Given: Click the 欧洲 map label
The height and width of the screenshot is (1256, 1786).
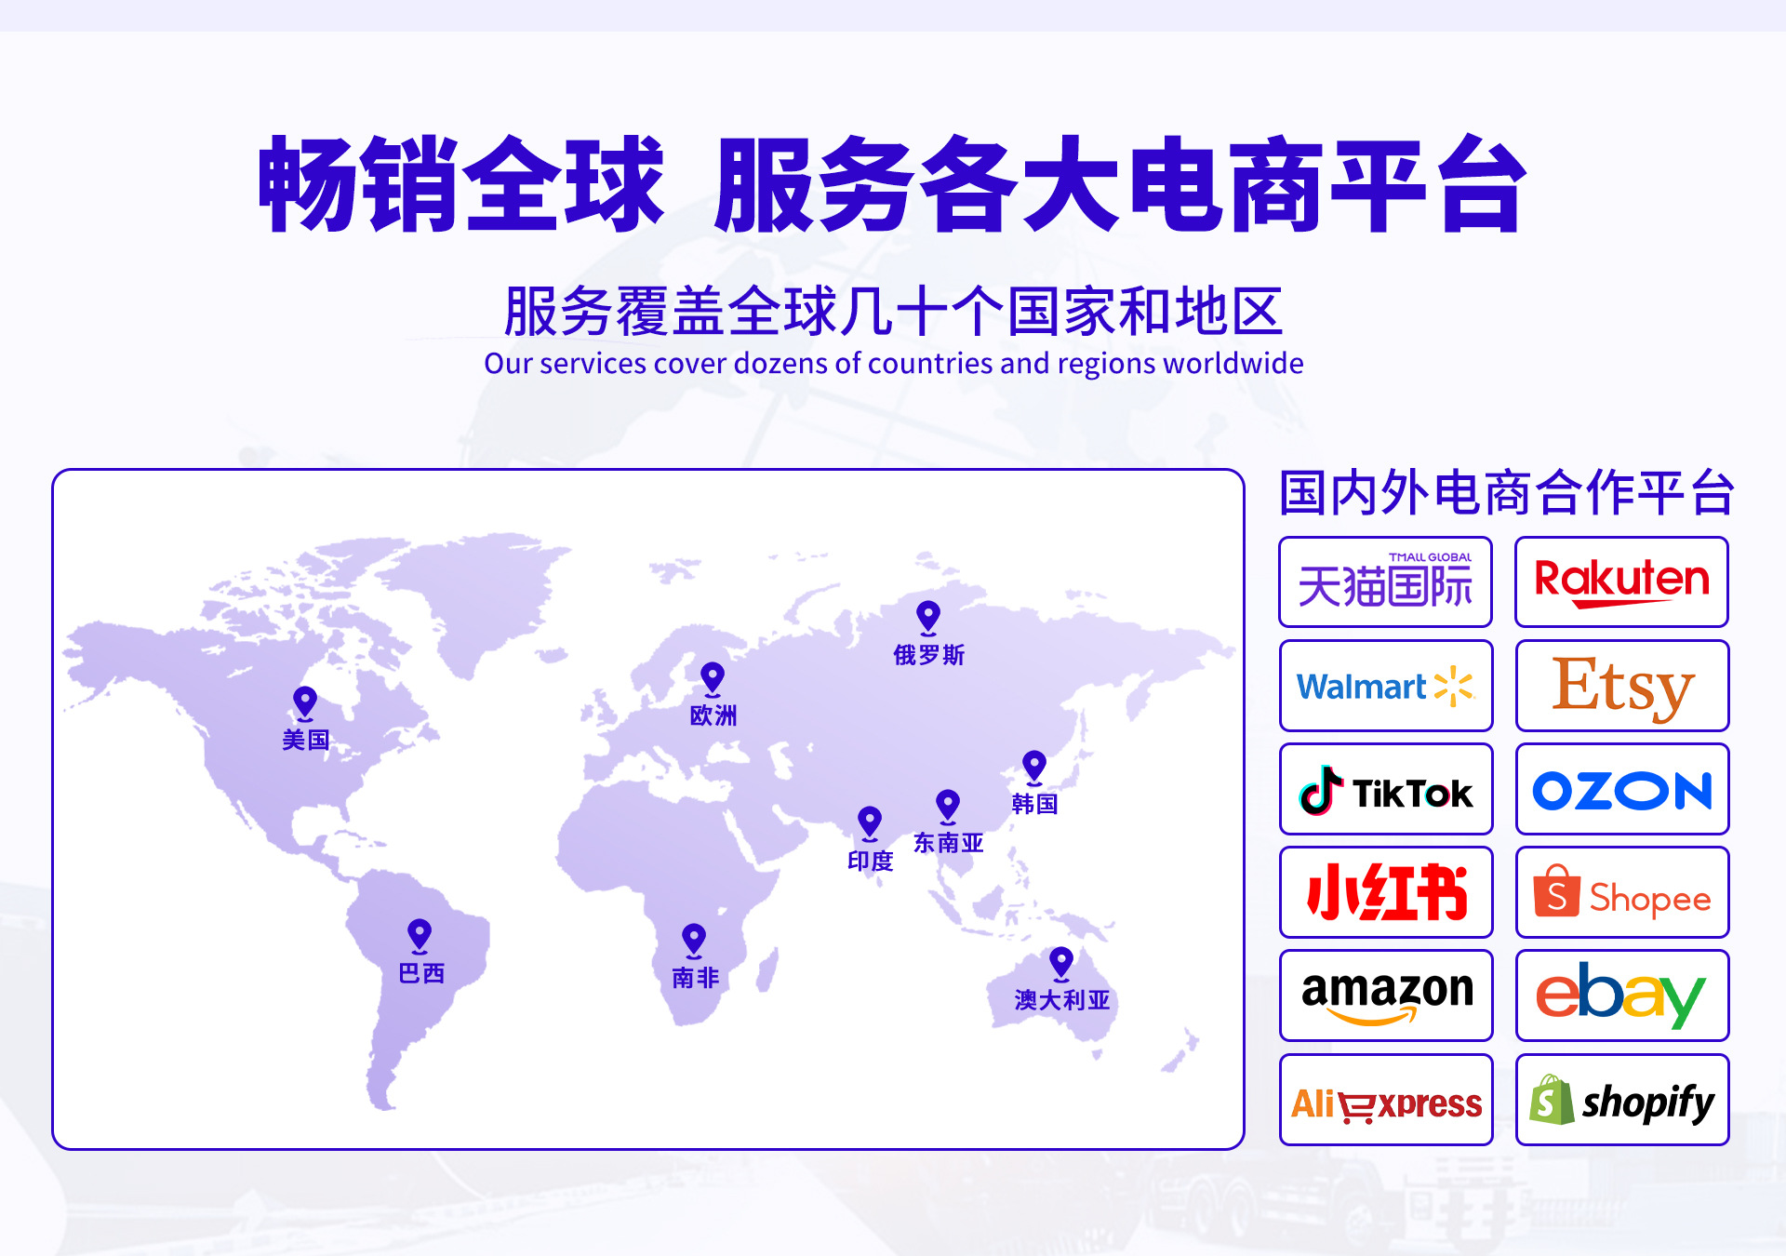Looking at the screenshot, I should pyautogui.click(x=713, y=715).
